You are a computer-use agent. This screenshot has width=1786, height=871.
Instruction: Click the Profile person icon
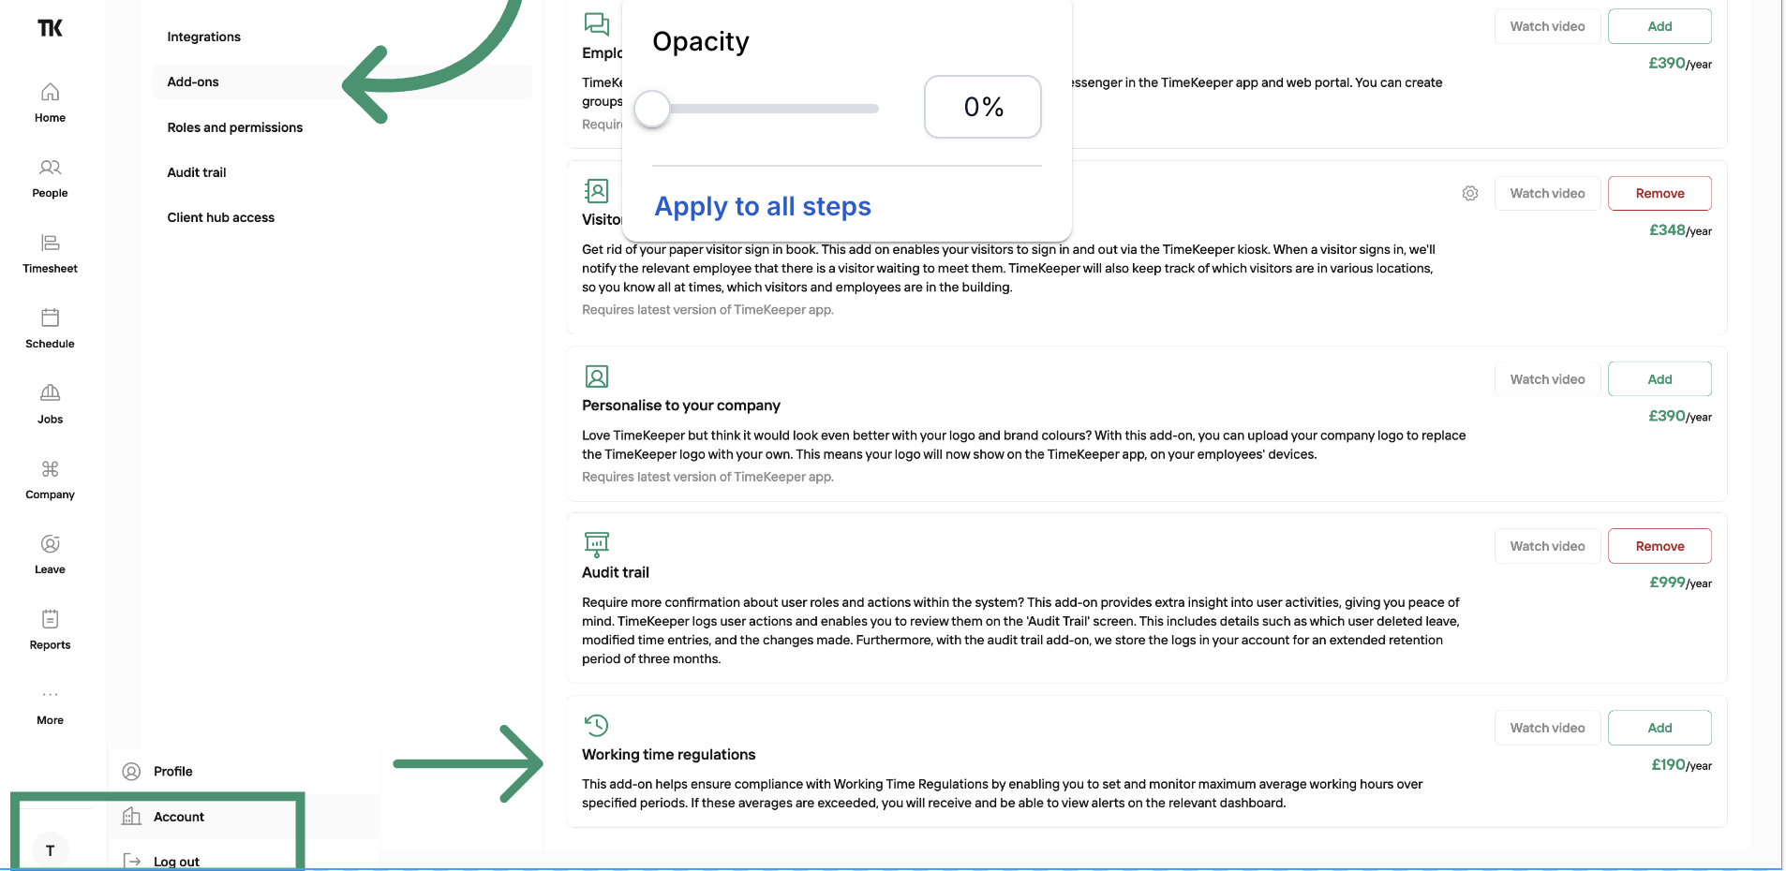click(132, 772)
